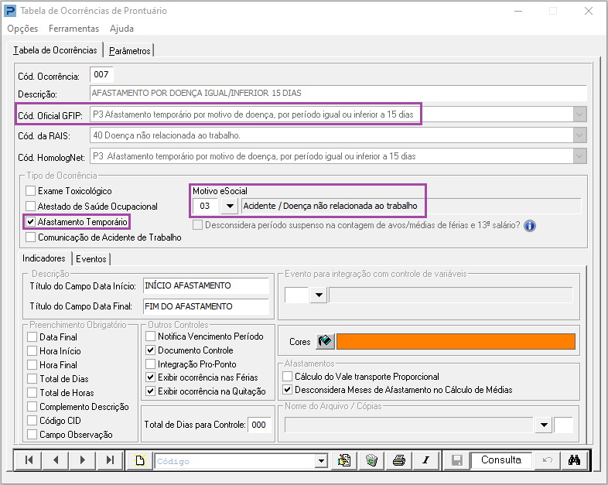
Task: Enable the Exame Toxicológico checkbox
Action: (x=31, y=191)
